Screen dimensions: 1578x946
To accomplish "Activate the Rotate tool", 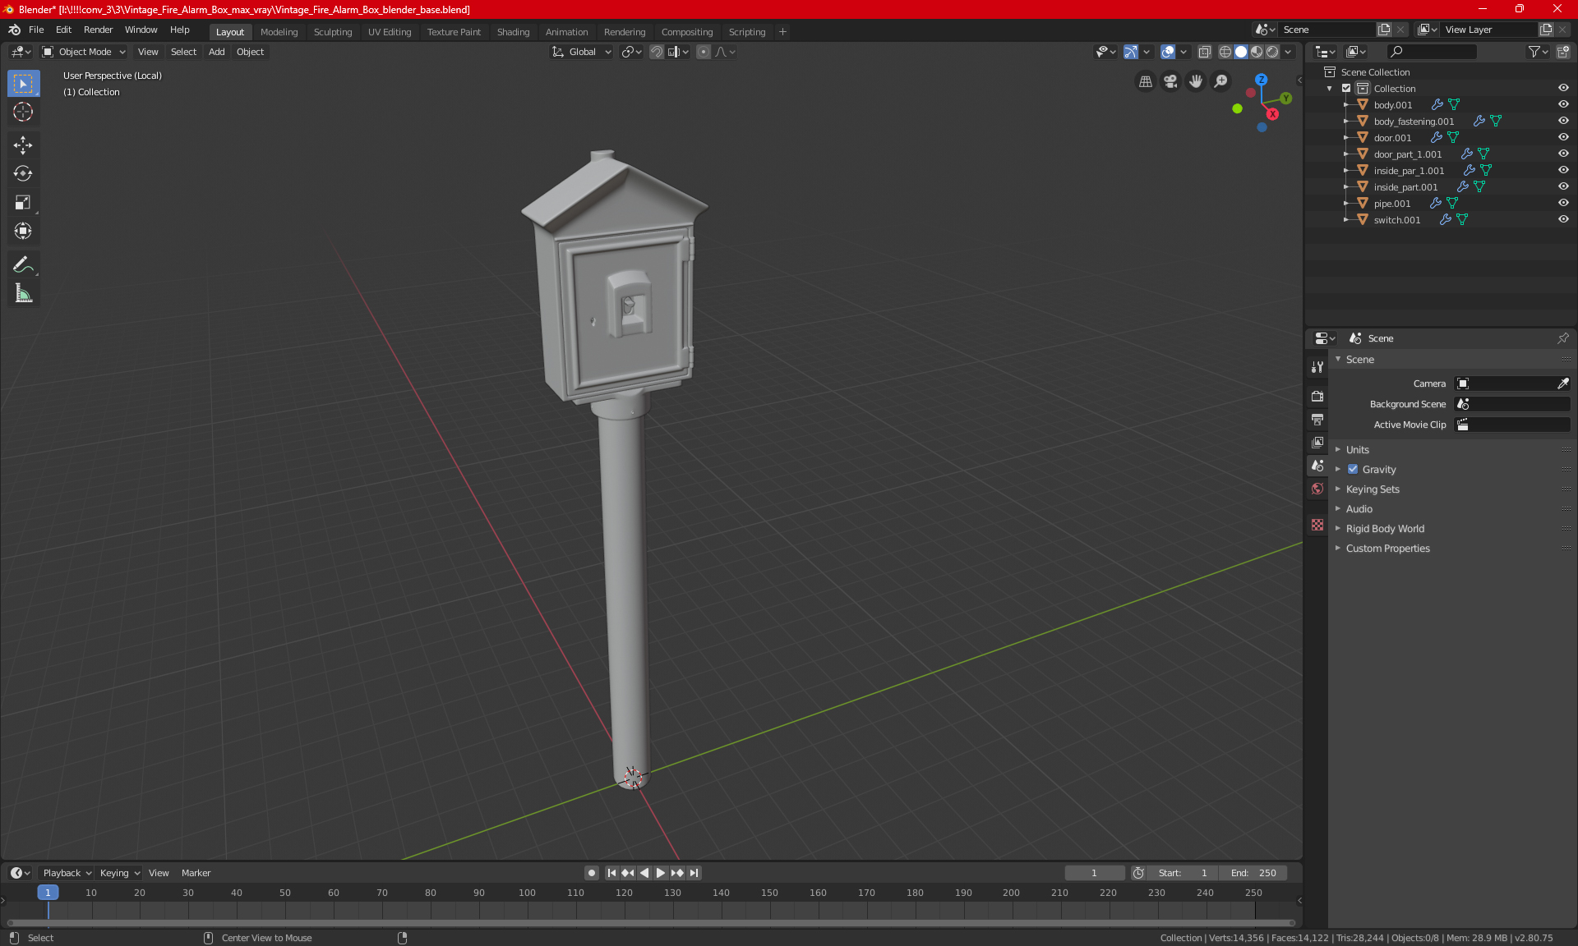I will click(23, 173).
